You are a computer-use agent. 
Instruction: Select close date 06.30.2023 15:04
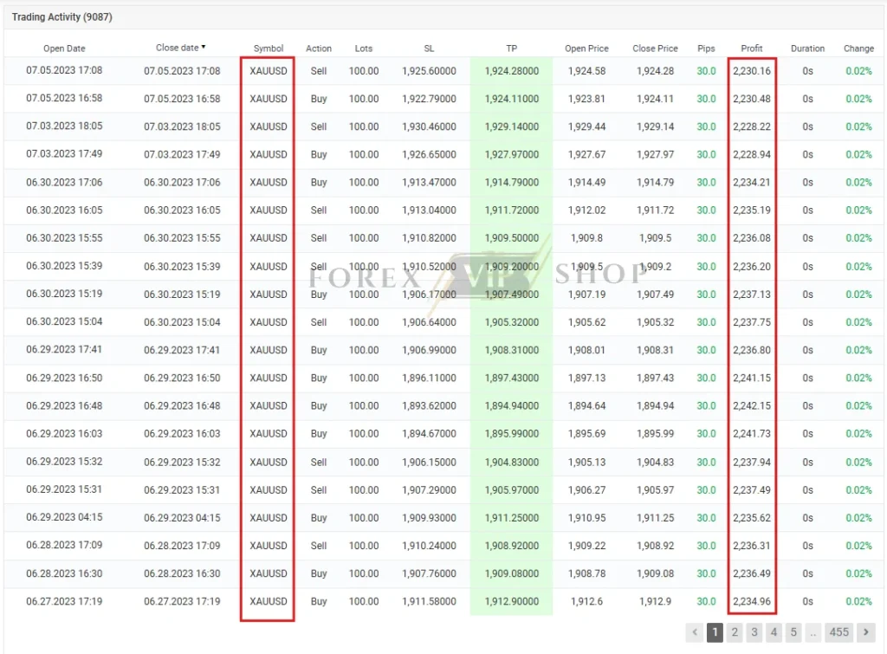point(182,322)
